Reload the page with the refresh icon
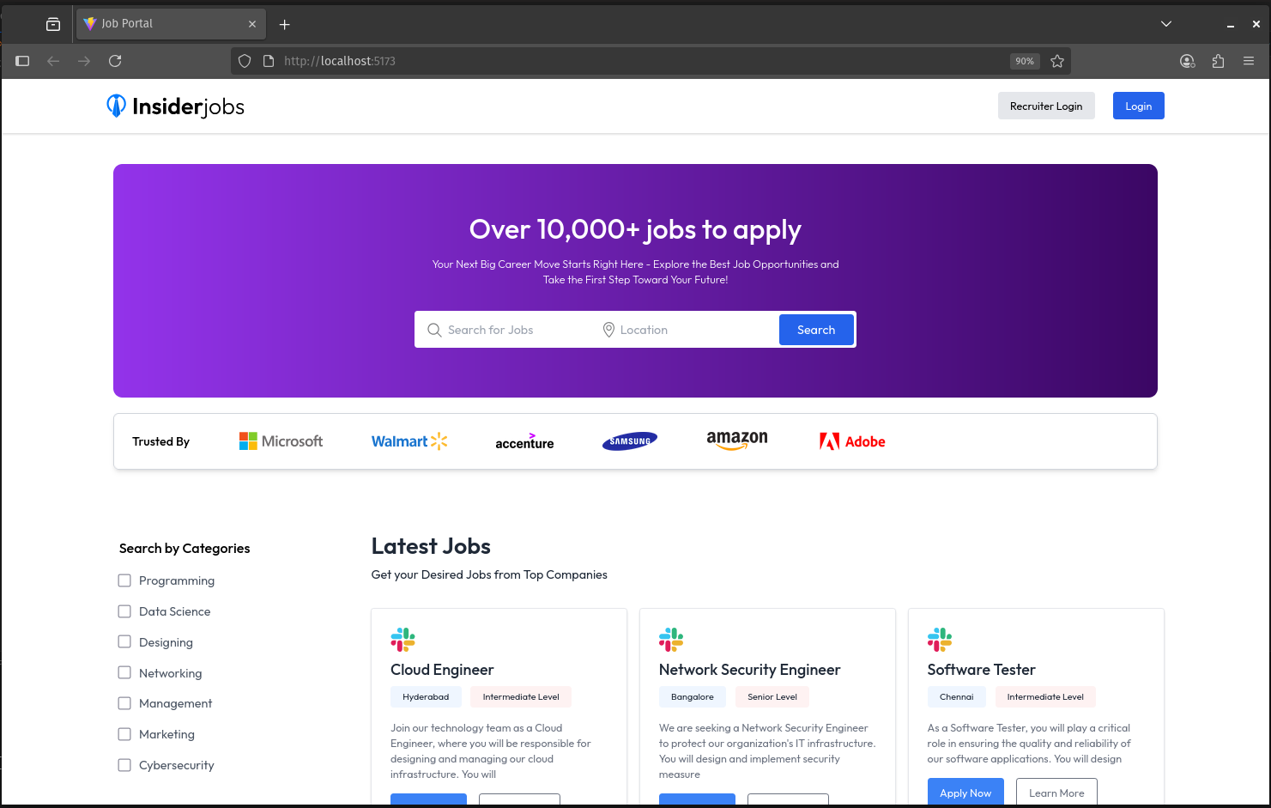 (x=115, y=61)
